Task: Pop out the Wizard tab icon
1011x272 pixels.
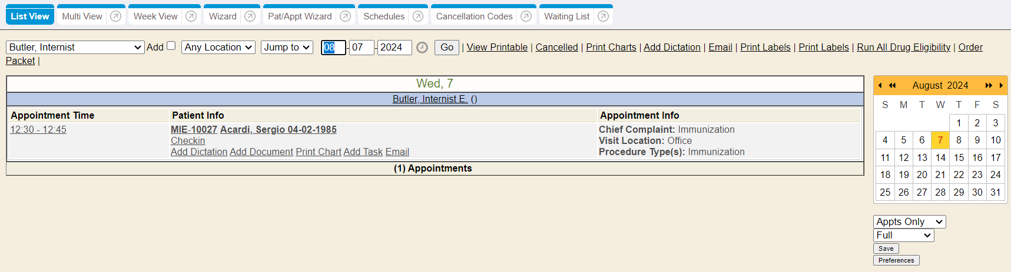Action: [250, 16]
